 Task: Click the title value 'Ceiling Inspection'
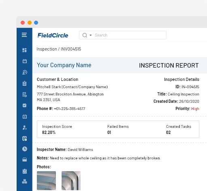(184, 94)
